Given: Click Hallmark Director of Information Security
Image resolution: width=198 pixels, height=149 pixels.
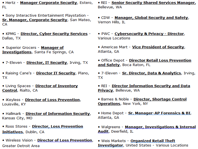Looking at the screenshot, I should coord(58,113).
